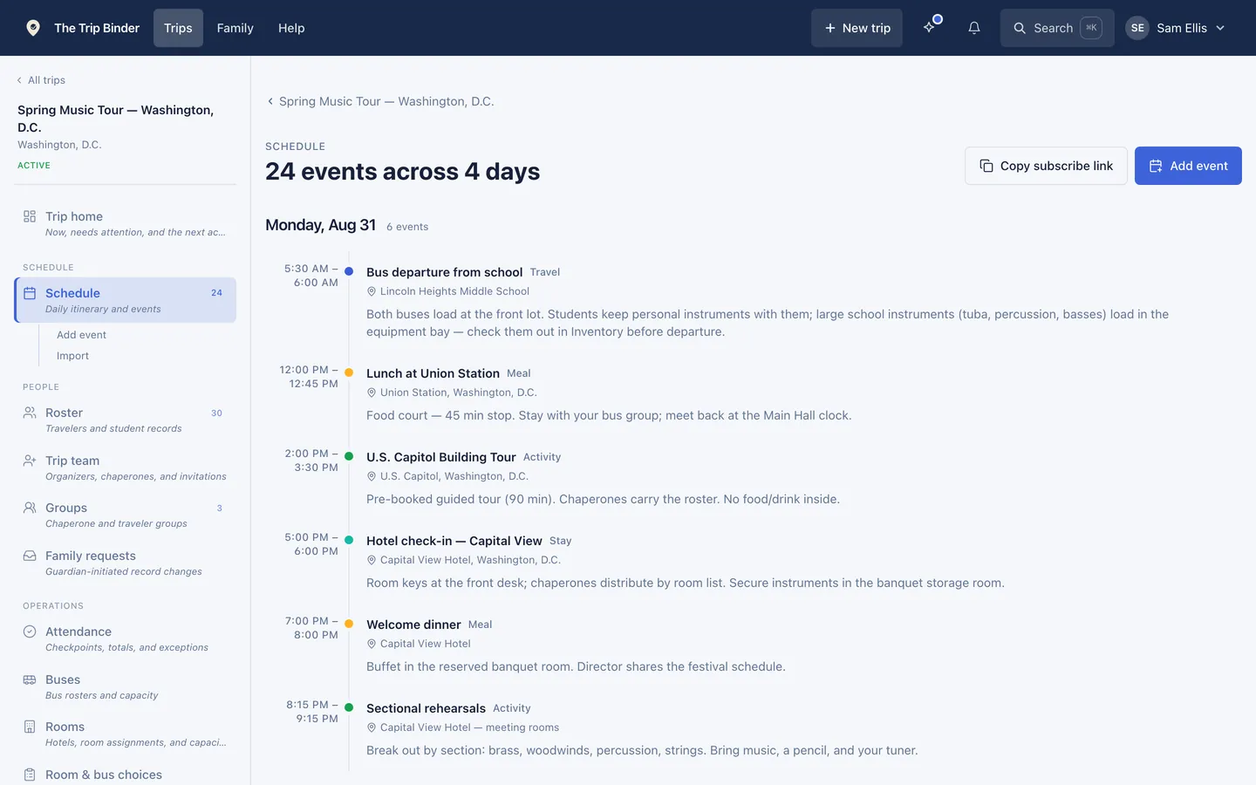Screen dimensions: 1256x785
Task: Click the SE user avatar
Action: point(1137,28)
